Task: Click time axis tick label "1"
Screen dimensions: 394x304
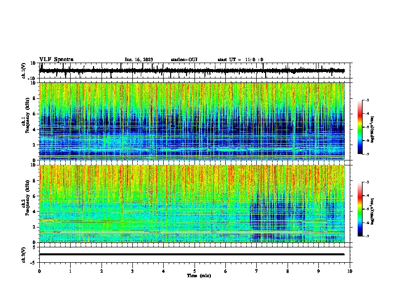Action: [70, 271]
